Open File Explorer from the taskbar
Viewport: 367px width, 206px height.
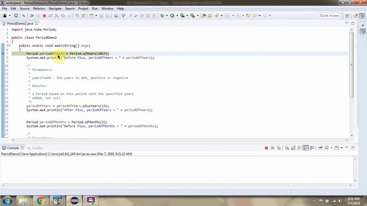click(x=23, y=201)
